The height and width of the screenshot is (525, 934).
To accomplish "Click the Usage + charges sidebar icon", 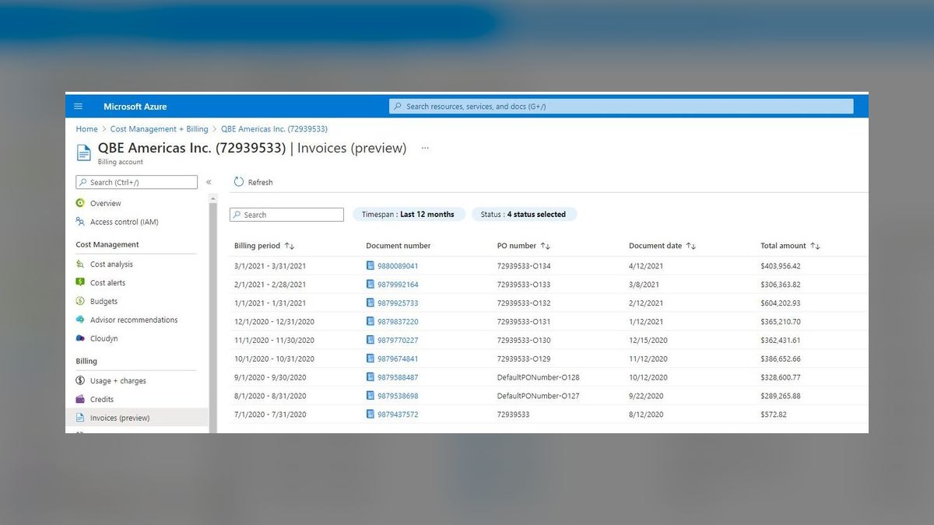I will pos(80,381).
